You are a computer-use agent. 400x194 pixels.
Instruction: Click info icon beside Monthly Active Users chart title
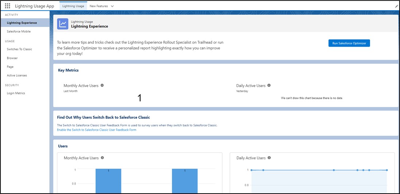(x=102, y=158)
